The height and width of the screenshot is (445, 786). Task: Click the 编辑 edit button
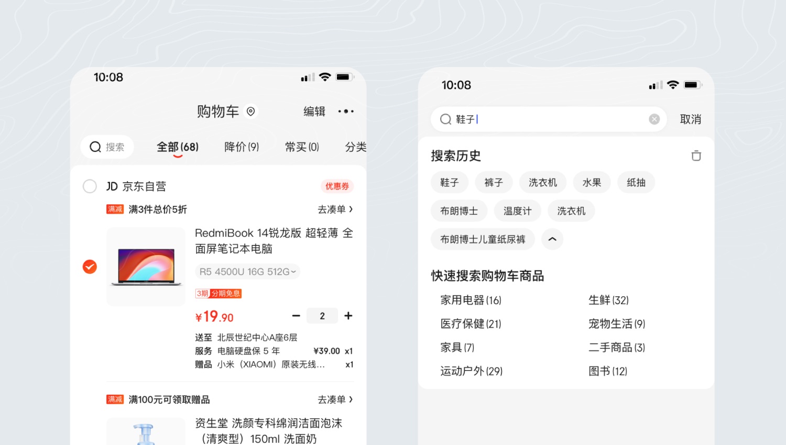314,111
